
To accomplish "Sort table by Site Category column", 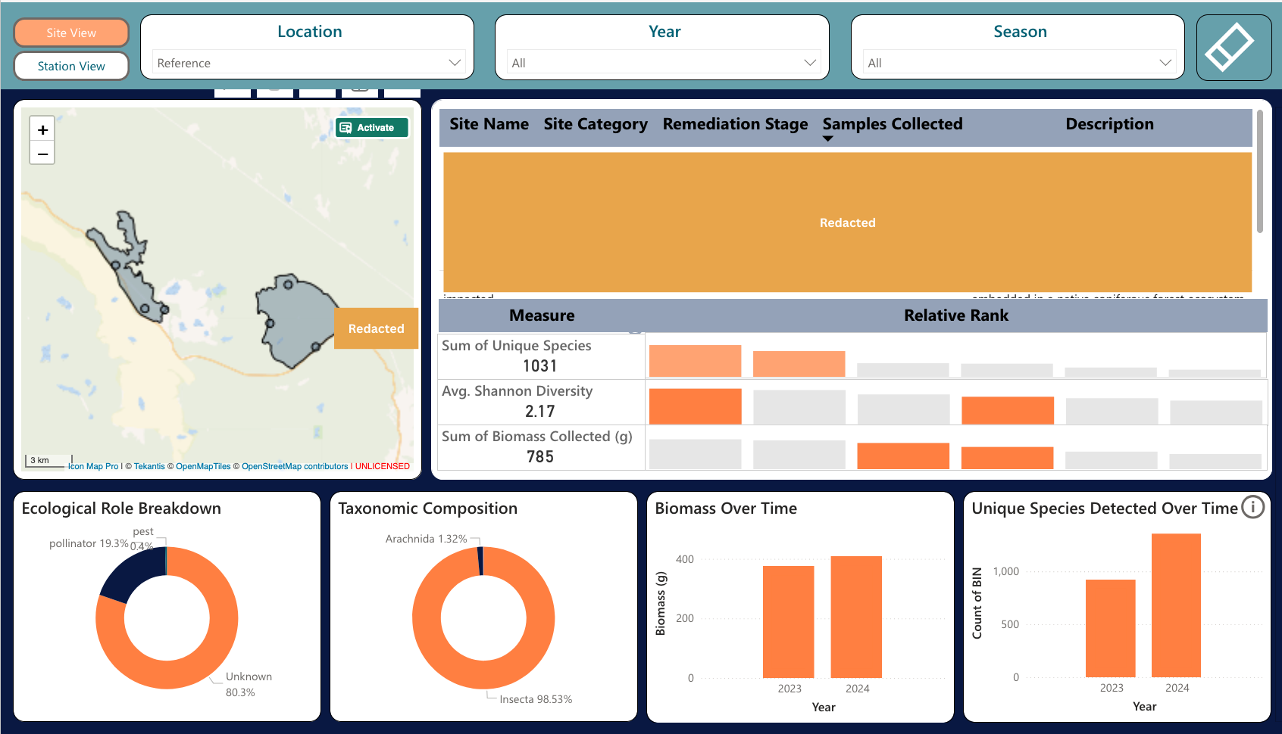I will tap(596, 124).
